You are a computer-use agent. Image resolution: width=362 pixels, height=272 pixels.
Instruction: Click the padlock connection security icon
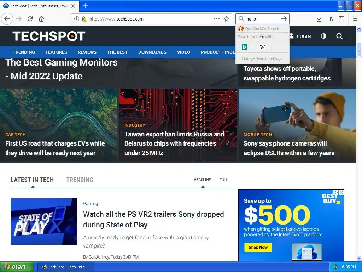pos(83,19)
